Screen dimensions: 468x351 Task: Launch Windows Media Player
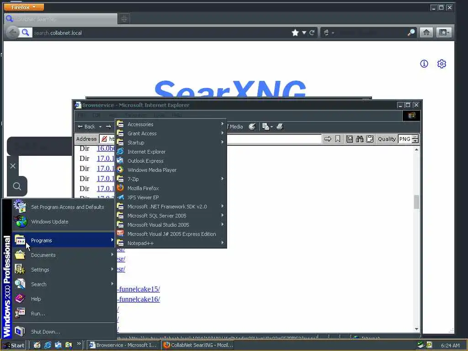tap(171, 170)
